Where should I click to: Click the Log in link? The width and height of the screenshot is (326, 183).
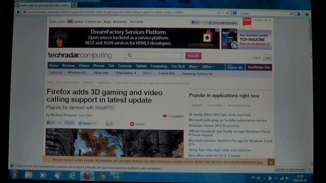[257, 57]
